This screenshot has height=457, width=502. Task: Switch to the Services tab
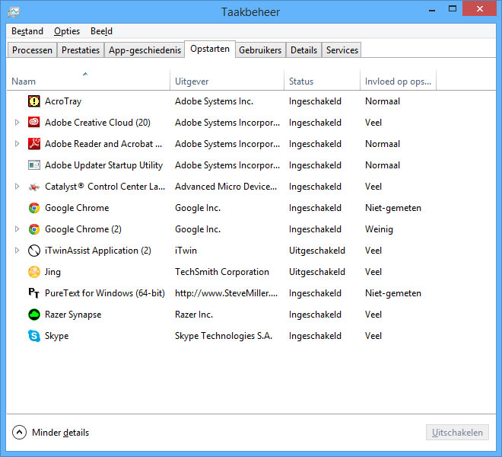tap(342, 50)
